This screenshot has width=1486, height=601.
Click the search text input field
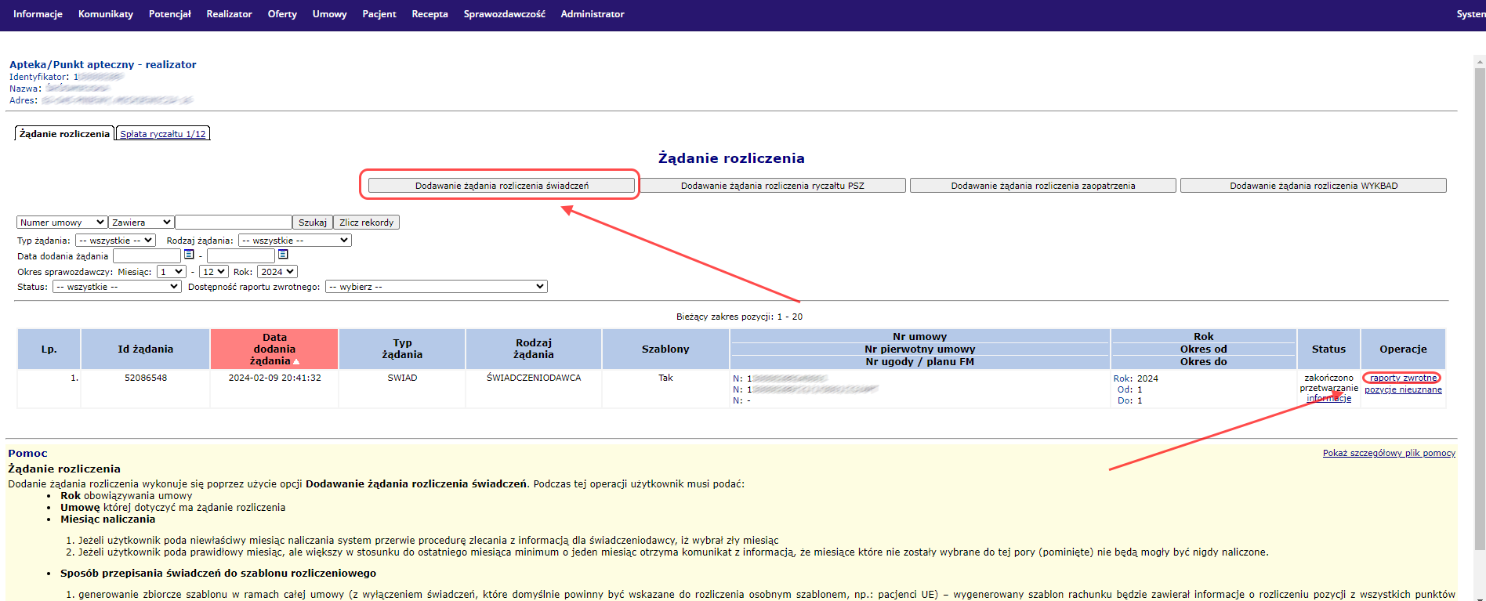click(x=234, y=223)
